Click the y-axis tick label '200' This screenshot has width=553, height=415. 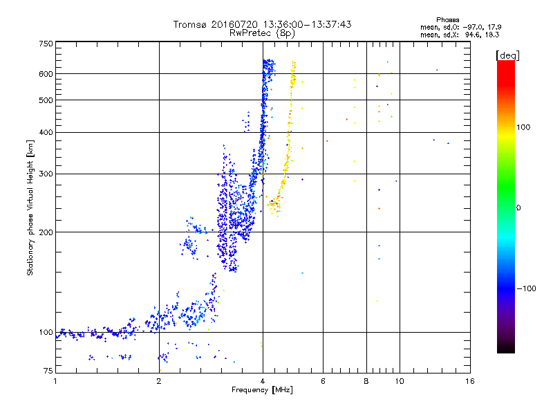click(x=46, y=232)
